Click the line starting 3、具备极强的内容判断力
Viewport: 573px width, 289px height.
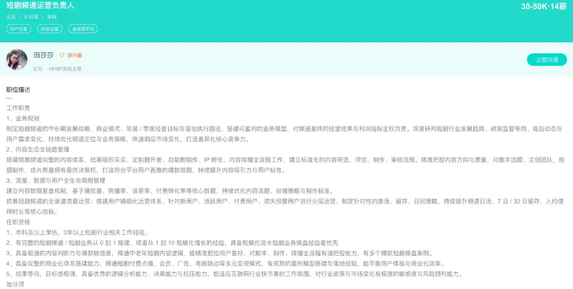point(220,253)
